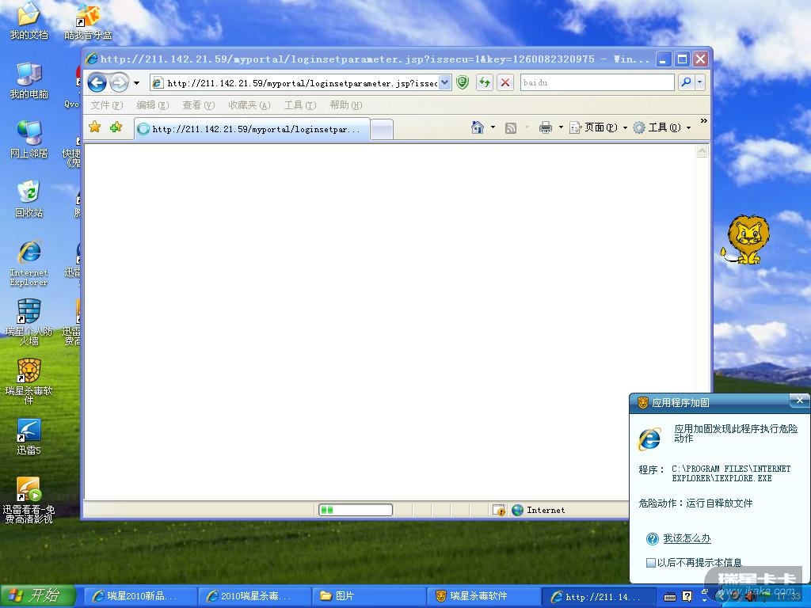
Task: Open the 文件(F) menu
Action: tap(107, 105)
